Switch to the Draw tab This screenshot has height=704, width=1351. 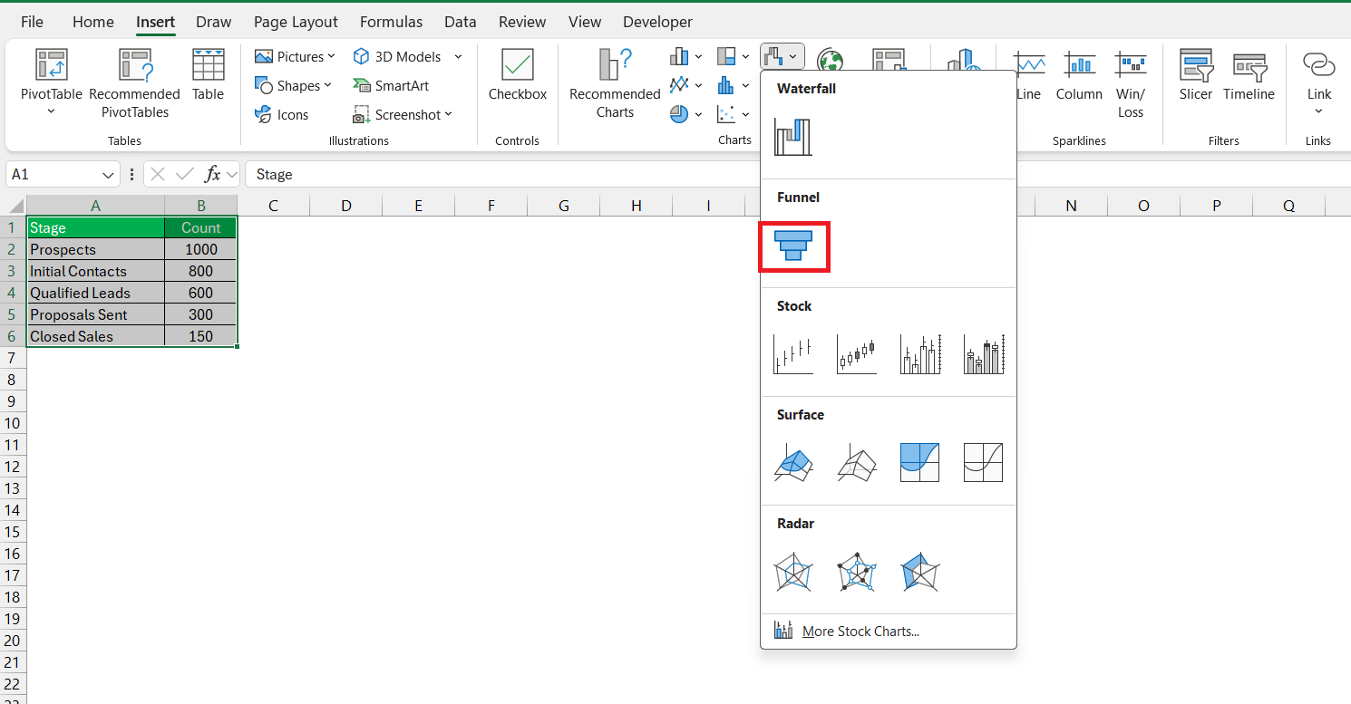(214, 22)
